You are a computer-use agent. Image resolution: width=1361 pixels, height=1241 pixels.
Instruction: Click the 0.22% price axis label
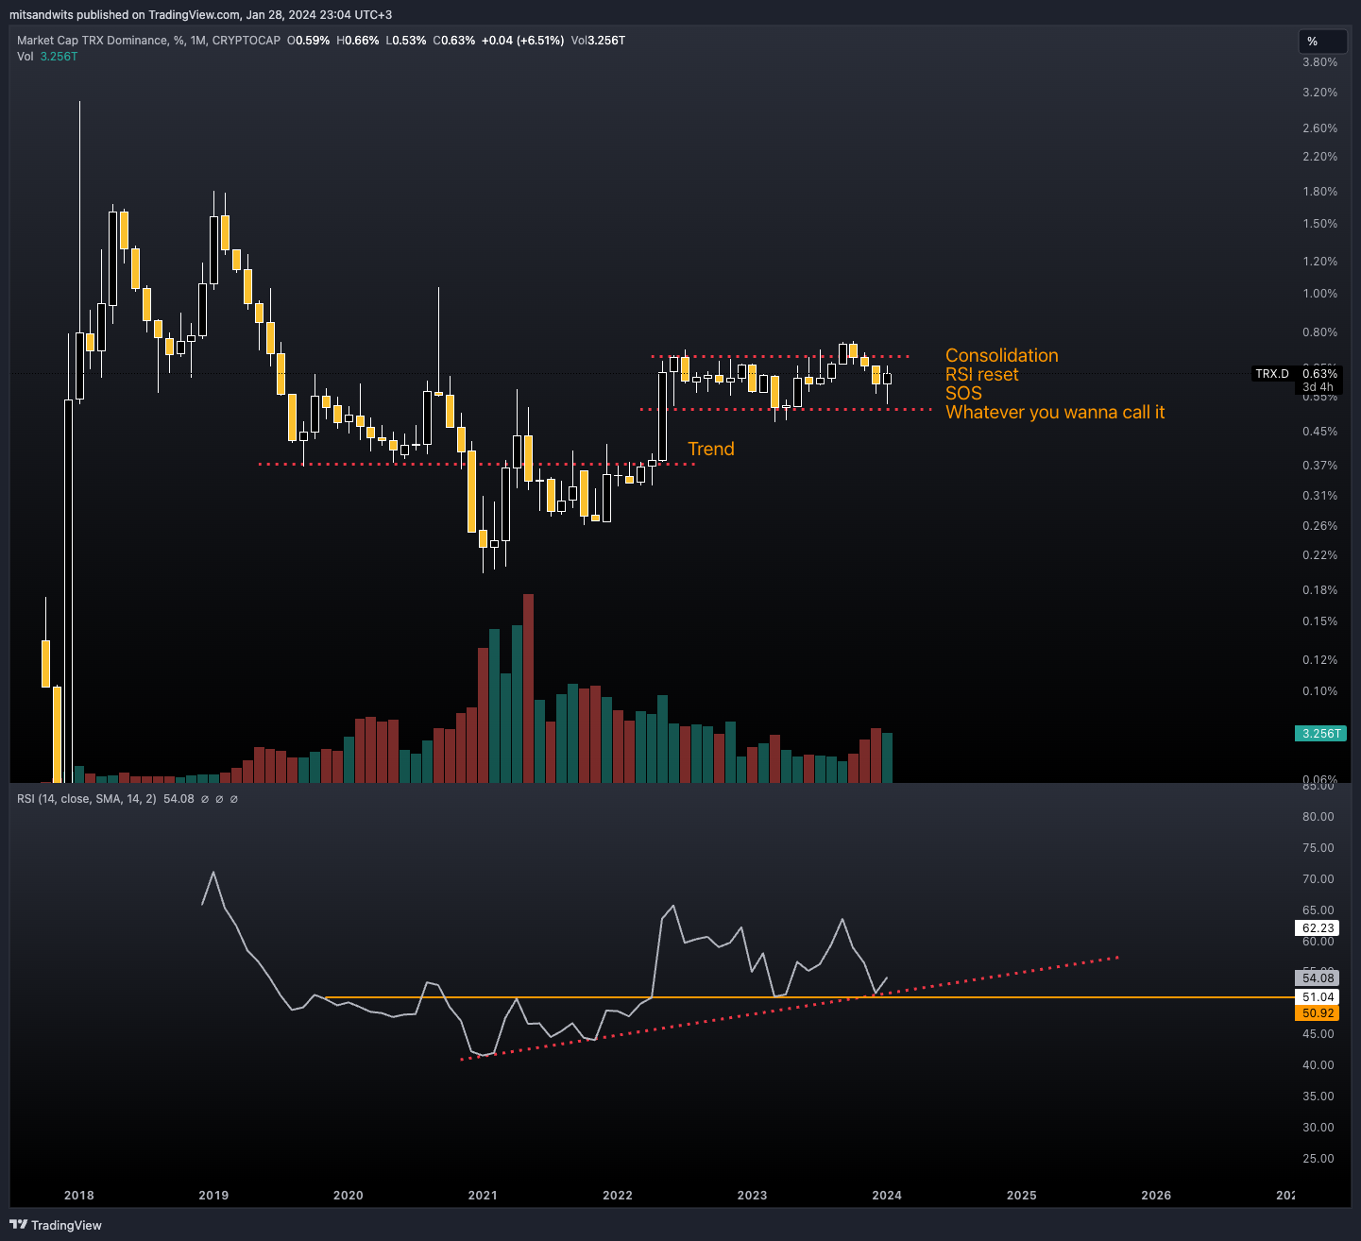pos(1320,555)
